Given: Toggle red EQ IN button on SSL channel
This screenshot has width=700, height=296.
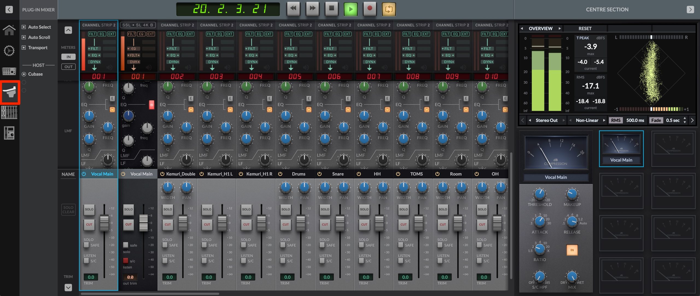Looking at the screenshot, I should coord(151,105).
